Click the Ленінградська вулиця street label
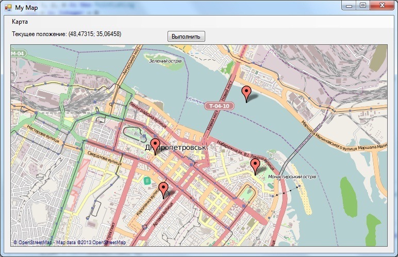 pyautogui.click(x=148, y=115)
